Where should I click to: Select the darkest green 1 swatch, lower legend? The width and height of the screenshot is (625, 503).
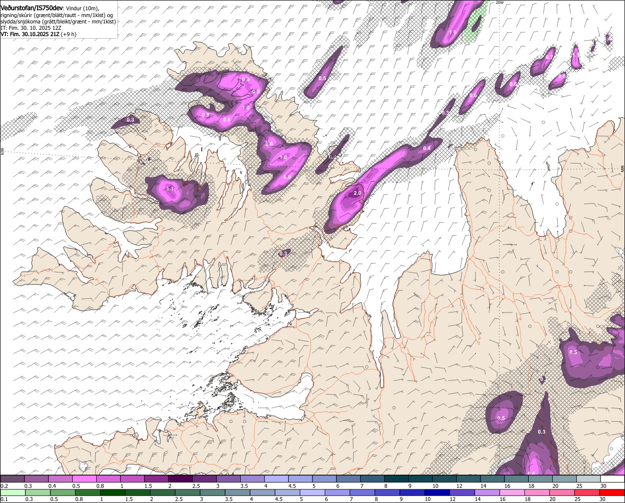coord(113,492)
